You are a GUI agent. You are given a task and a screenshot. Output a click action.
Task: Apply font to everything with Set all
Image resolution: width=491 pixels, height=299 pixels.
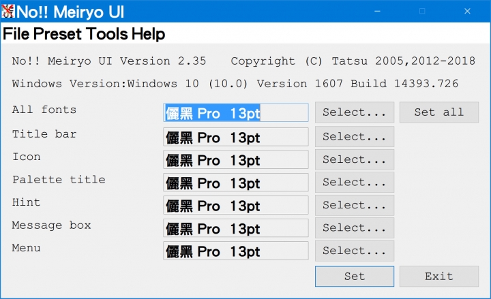tap(438, 112)
